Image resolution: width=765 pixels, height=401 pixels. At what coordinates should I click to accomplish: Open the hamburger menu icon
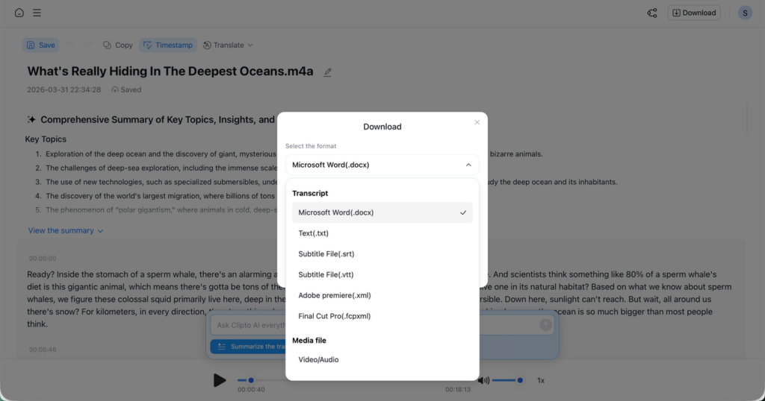coord(37,13)
